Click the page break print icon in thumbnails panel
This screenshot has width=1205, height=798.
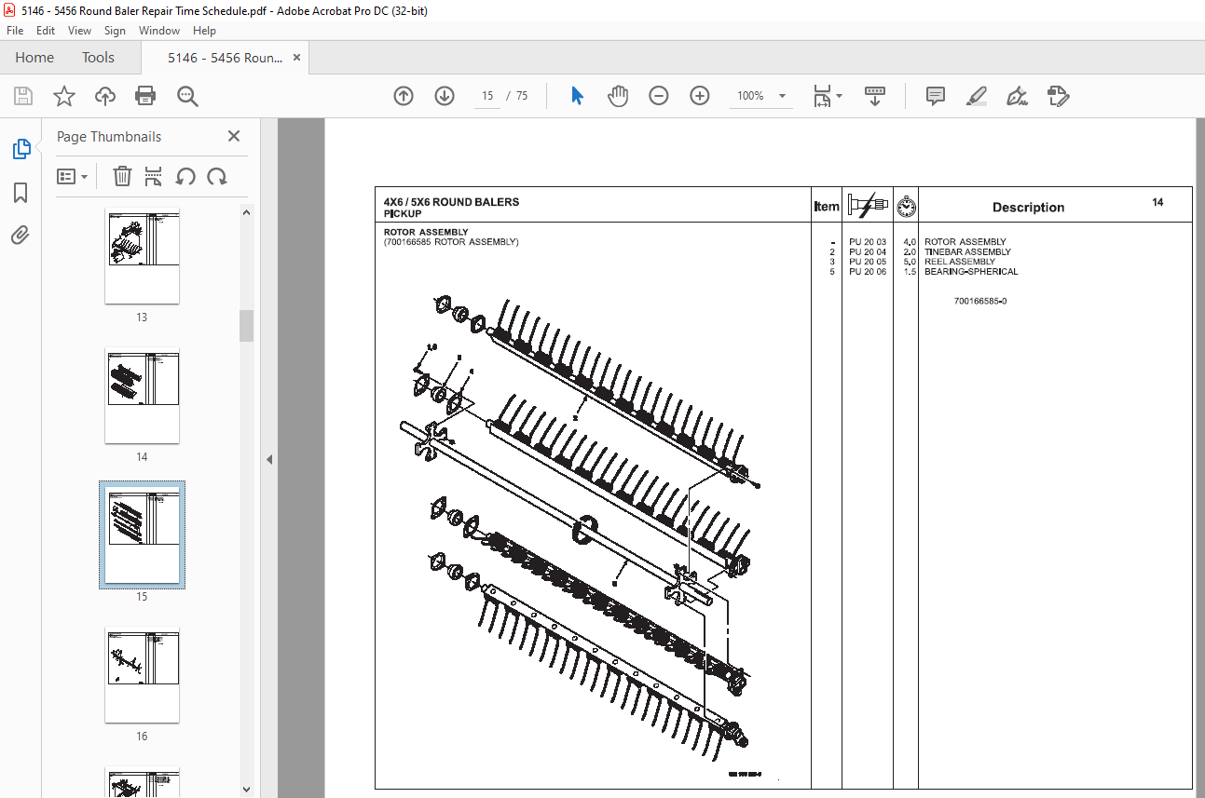point(154,176)
